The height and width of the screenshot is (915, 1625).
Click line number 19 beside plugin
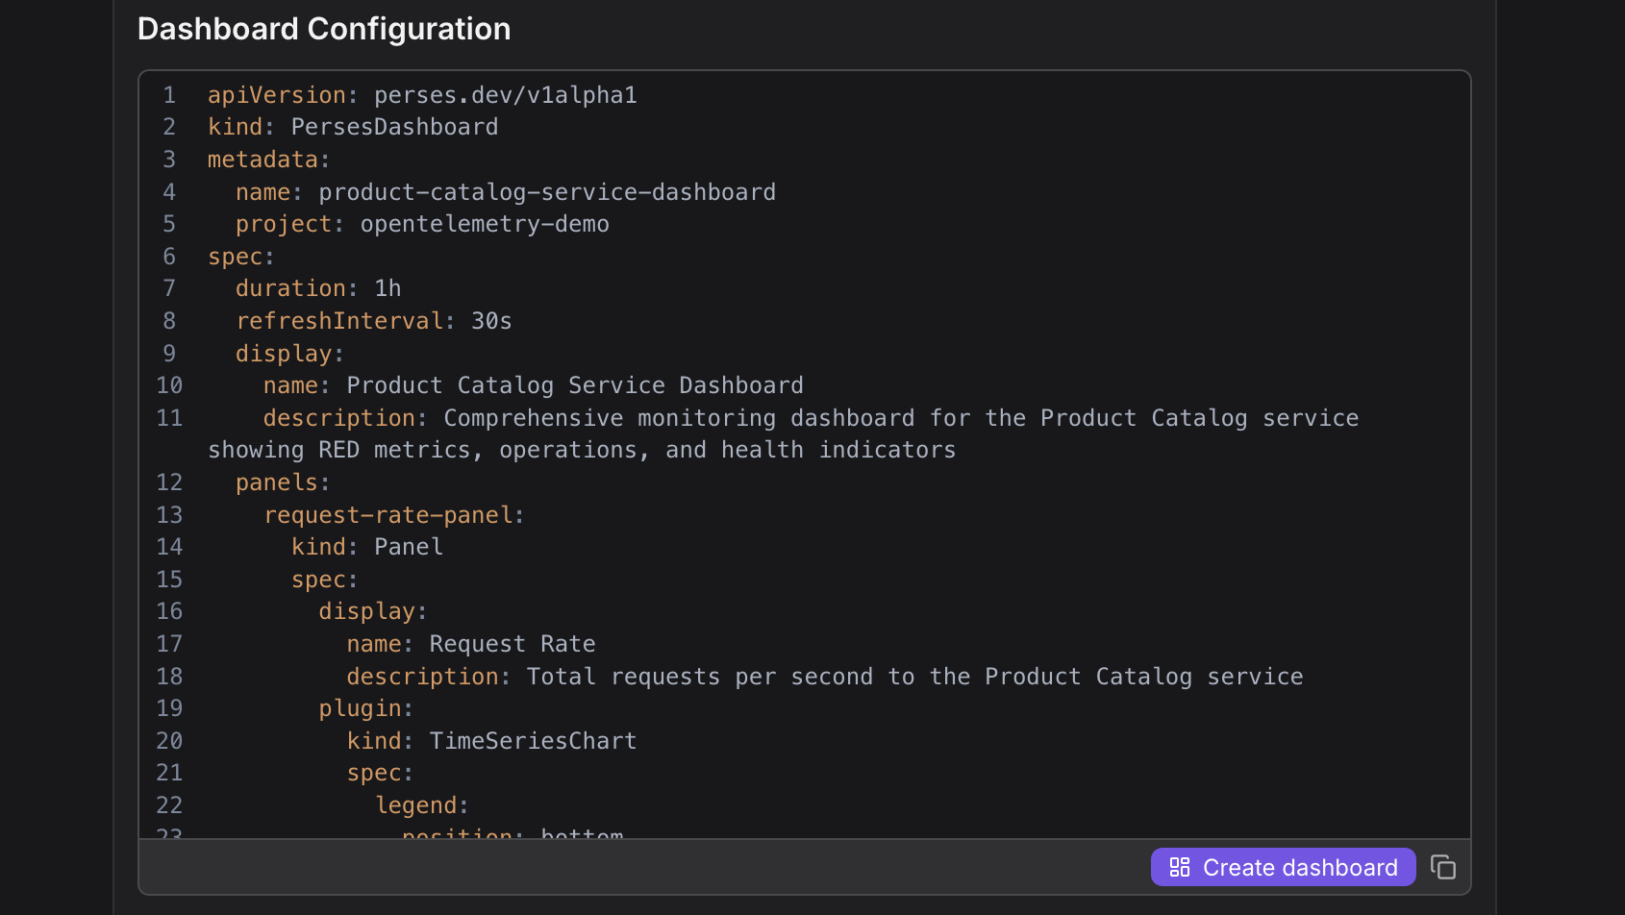point(169,708)
